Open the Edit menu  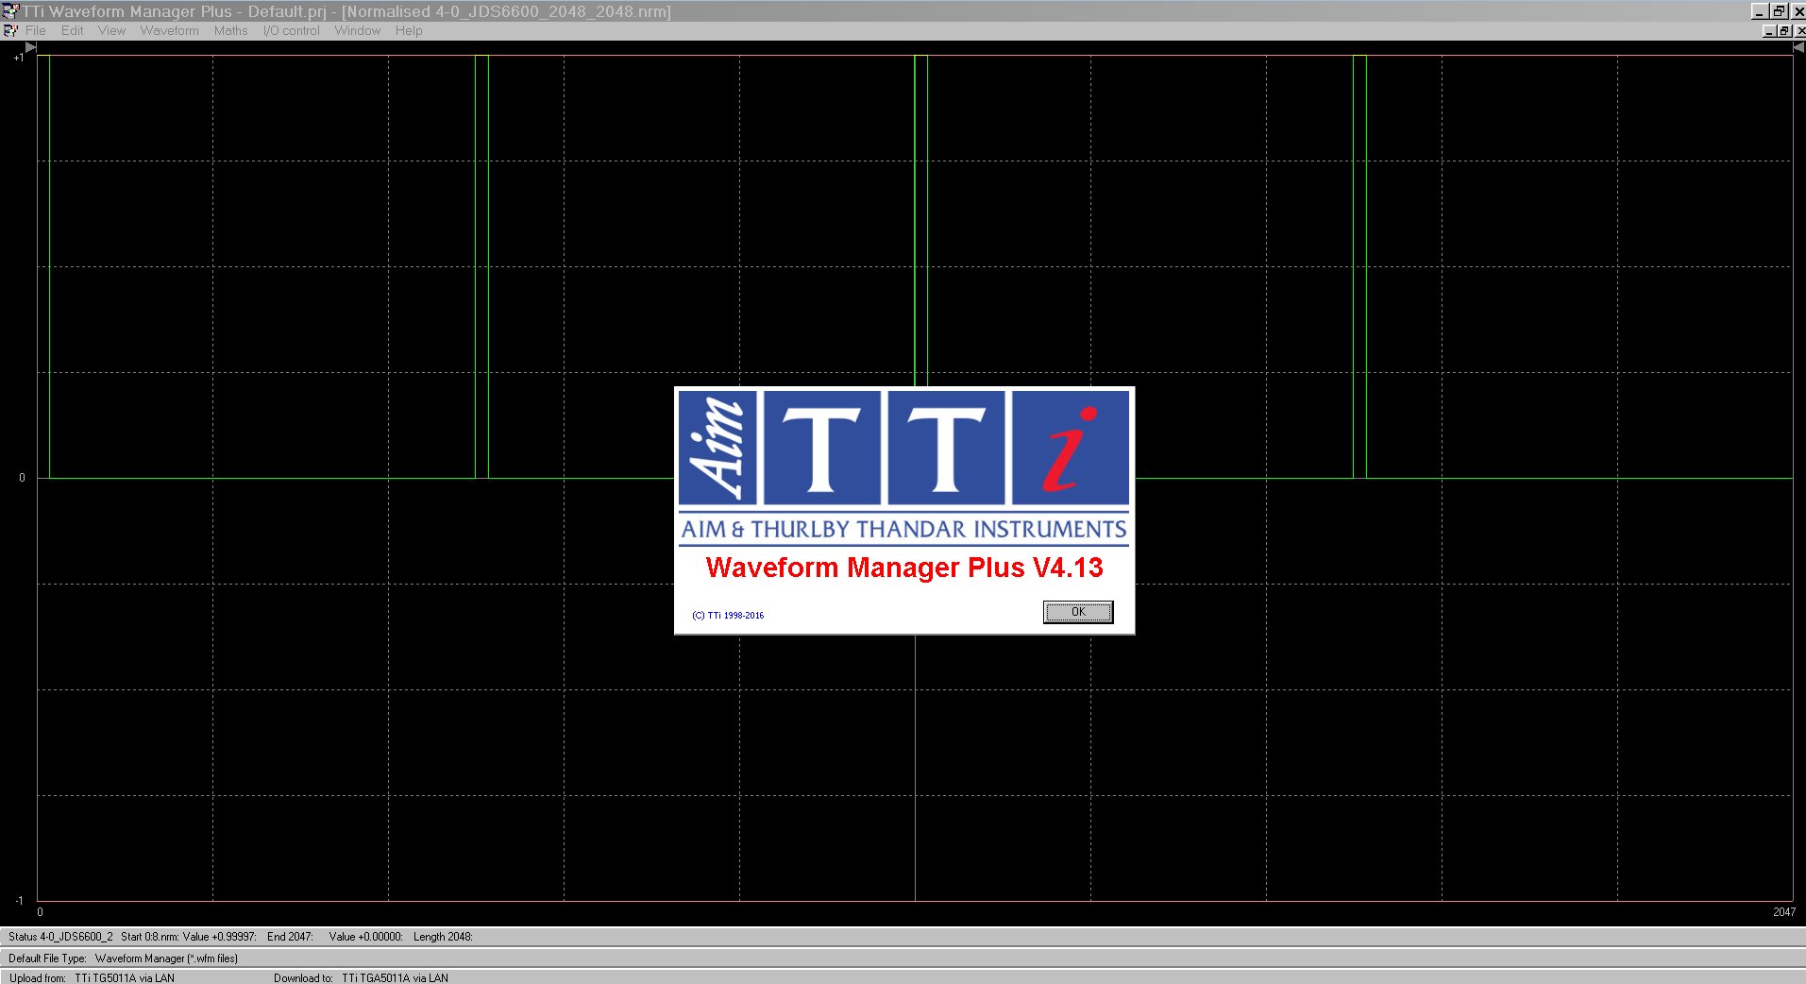tap(73, 30)
